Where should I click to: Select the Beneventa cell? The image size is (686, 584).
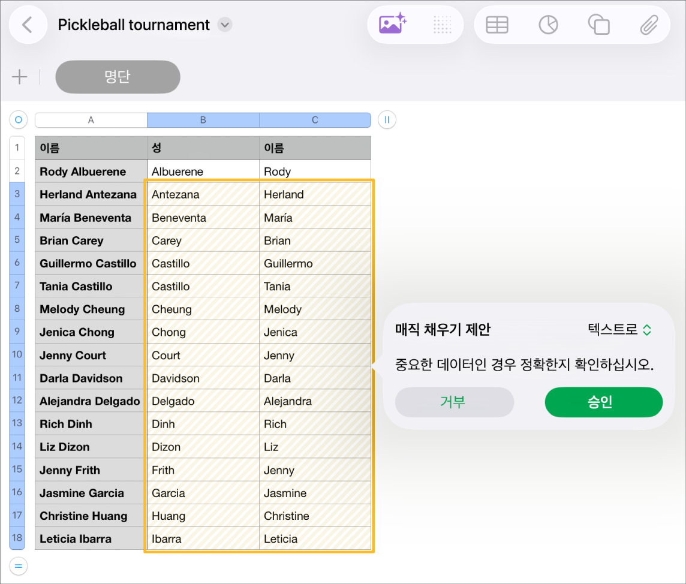click(203, 218)
